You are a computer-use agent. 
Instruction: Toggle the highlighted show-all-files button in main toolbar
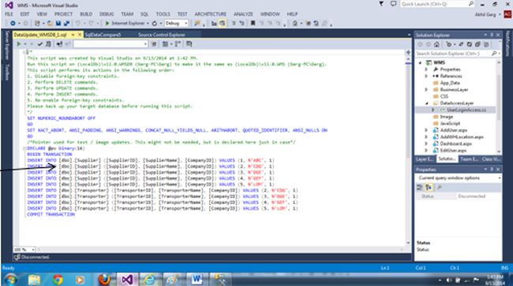[222, 23]
